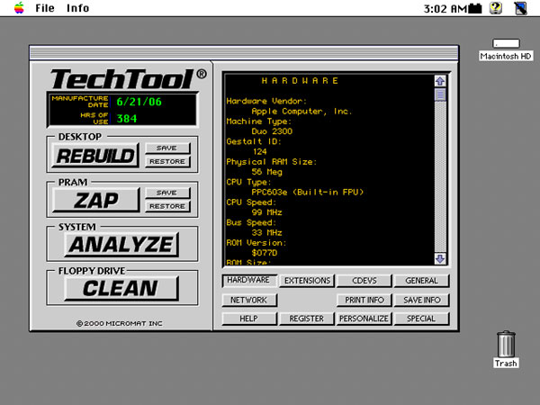This screenshot has width=540, height=405.
Task: Restore the saved PRAM settings
Action: (166, 206)
